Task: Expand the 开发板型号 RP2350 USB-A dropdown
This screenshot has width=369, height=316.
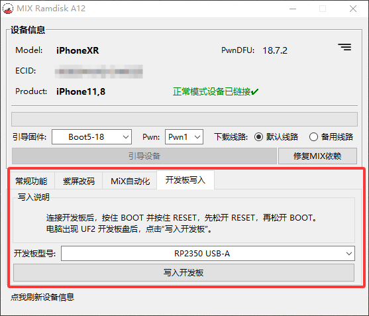Action: [x=208, y=254]
